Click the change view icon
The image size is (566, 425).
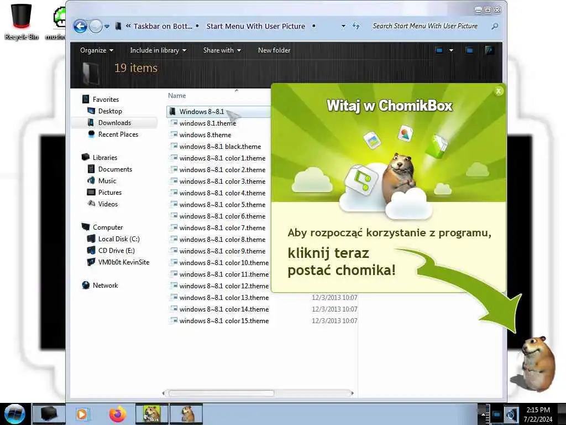(439, 50)
